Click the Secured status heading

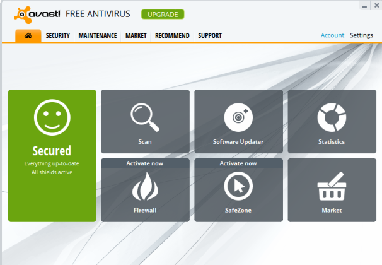[x=52, y=151]
